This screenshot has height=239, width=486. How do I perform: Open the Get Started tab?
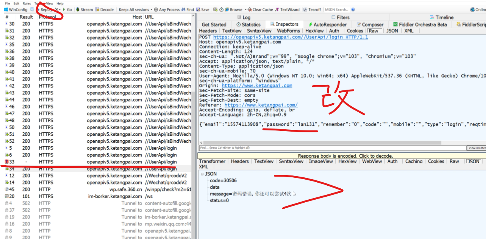[214, 24]
